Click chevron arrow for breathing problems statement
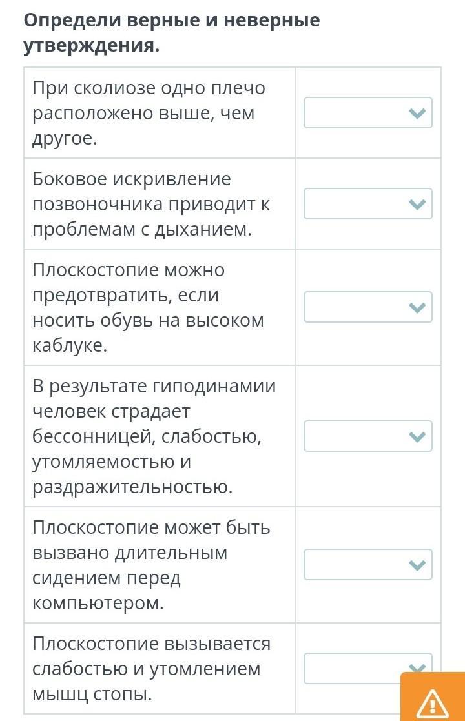 (418, 205)
